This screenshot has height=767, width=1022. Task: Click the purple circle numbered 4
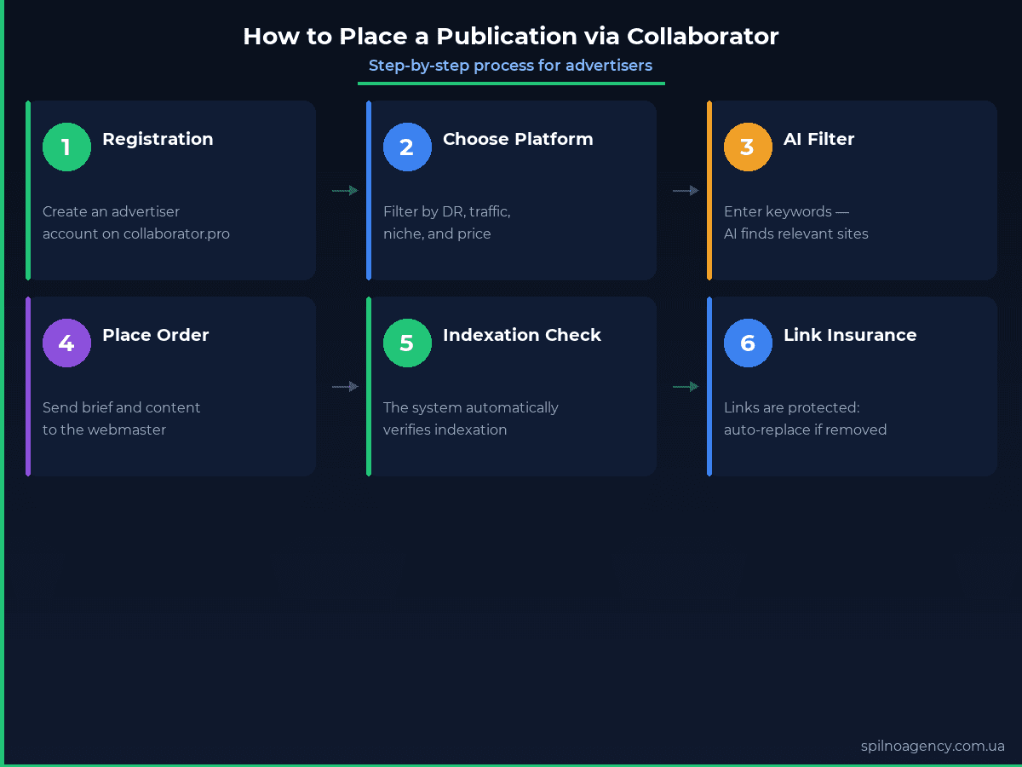pyautogui.click(x=66, y=343)
